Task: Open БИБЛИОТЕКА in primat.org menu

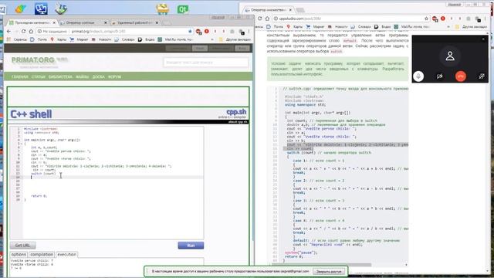Action: pyautogui.click(x=60, y=77)
